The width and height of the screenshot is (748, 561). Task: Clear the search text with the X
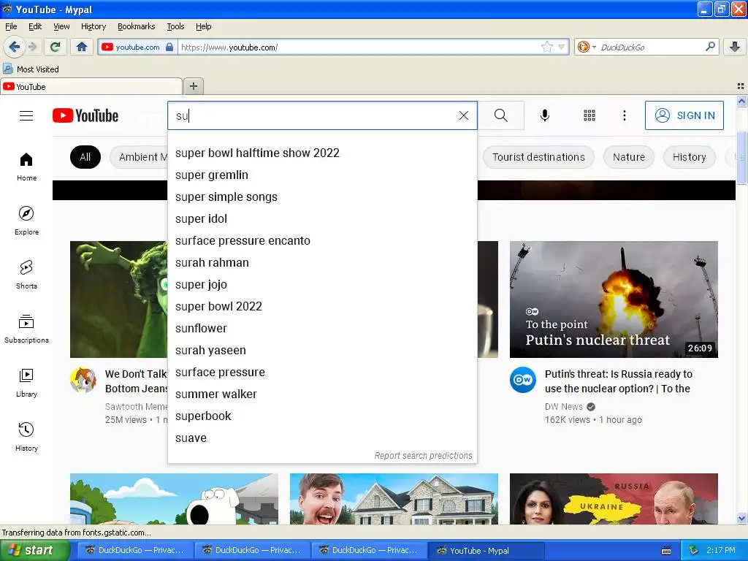pos(464,115)
